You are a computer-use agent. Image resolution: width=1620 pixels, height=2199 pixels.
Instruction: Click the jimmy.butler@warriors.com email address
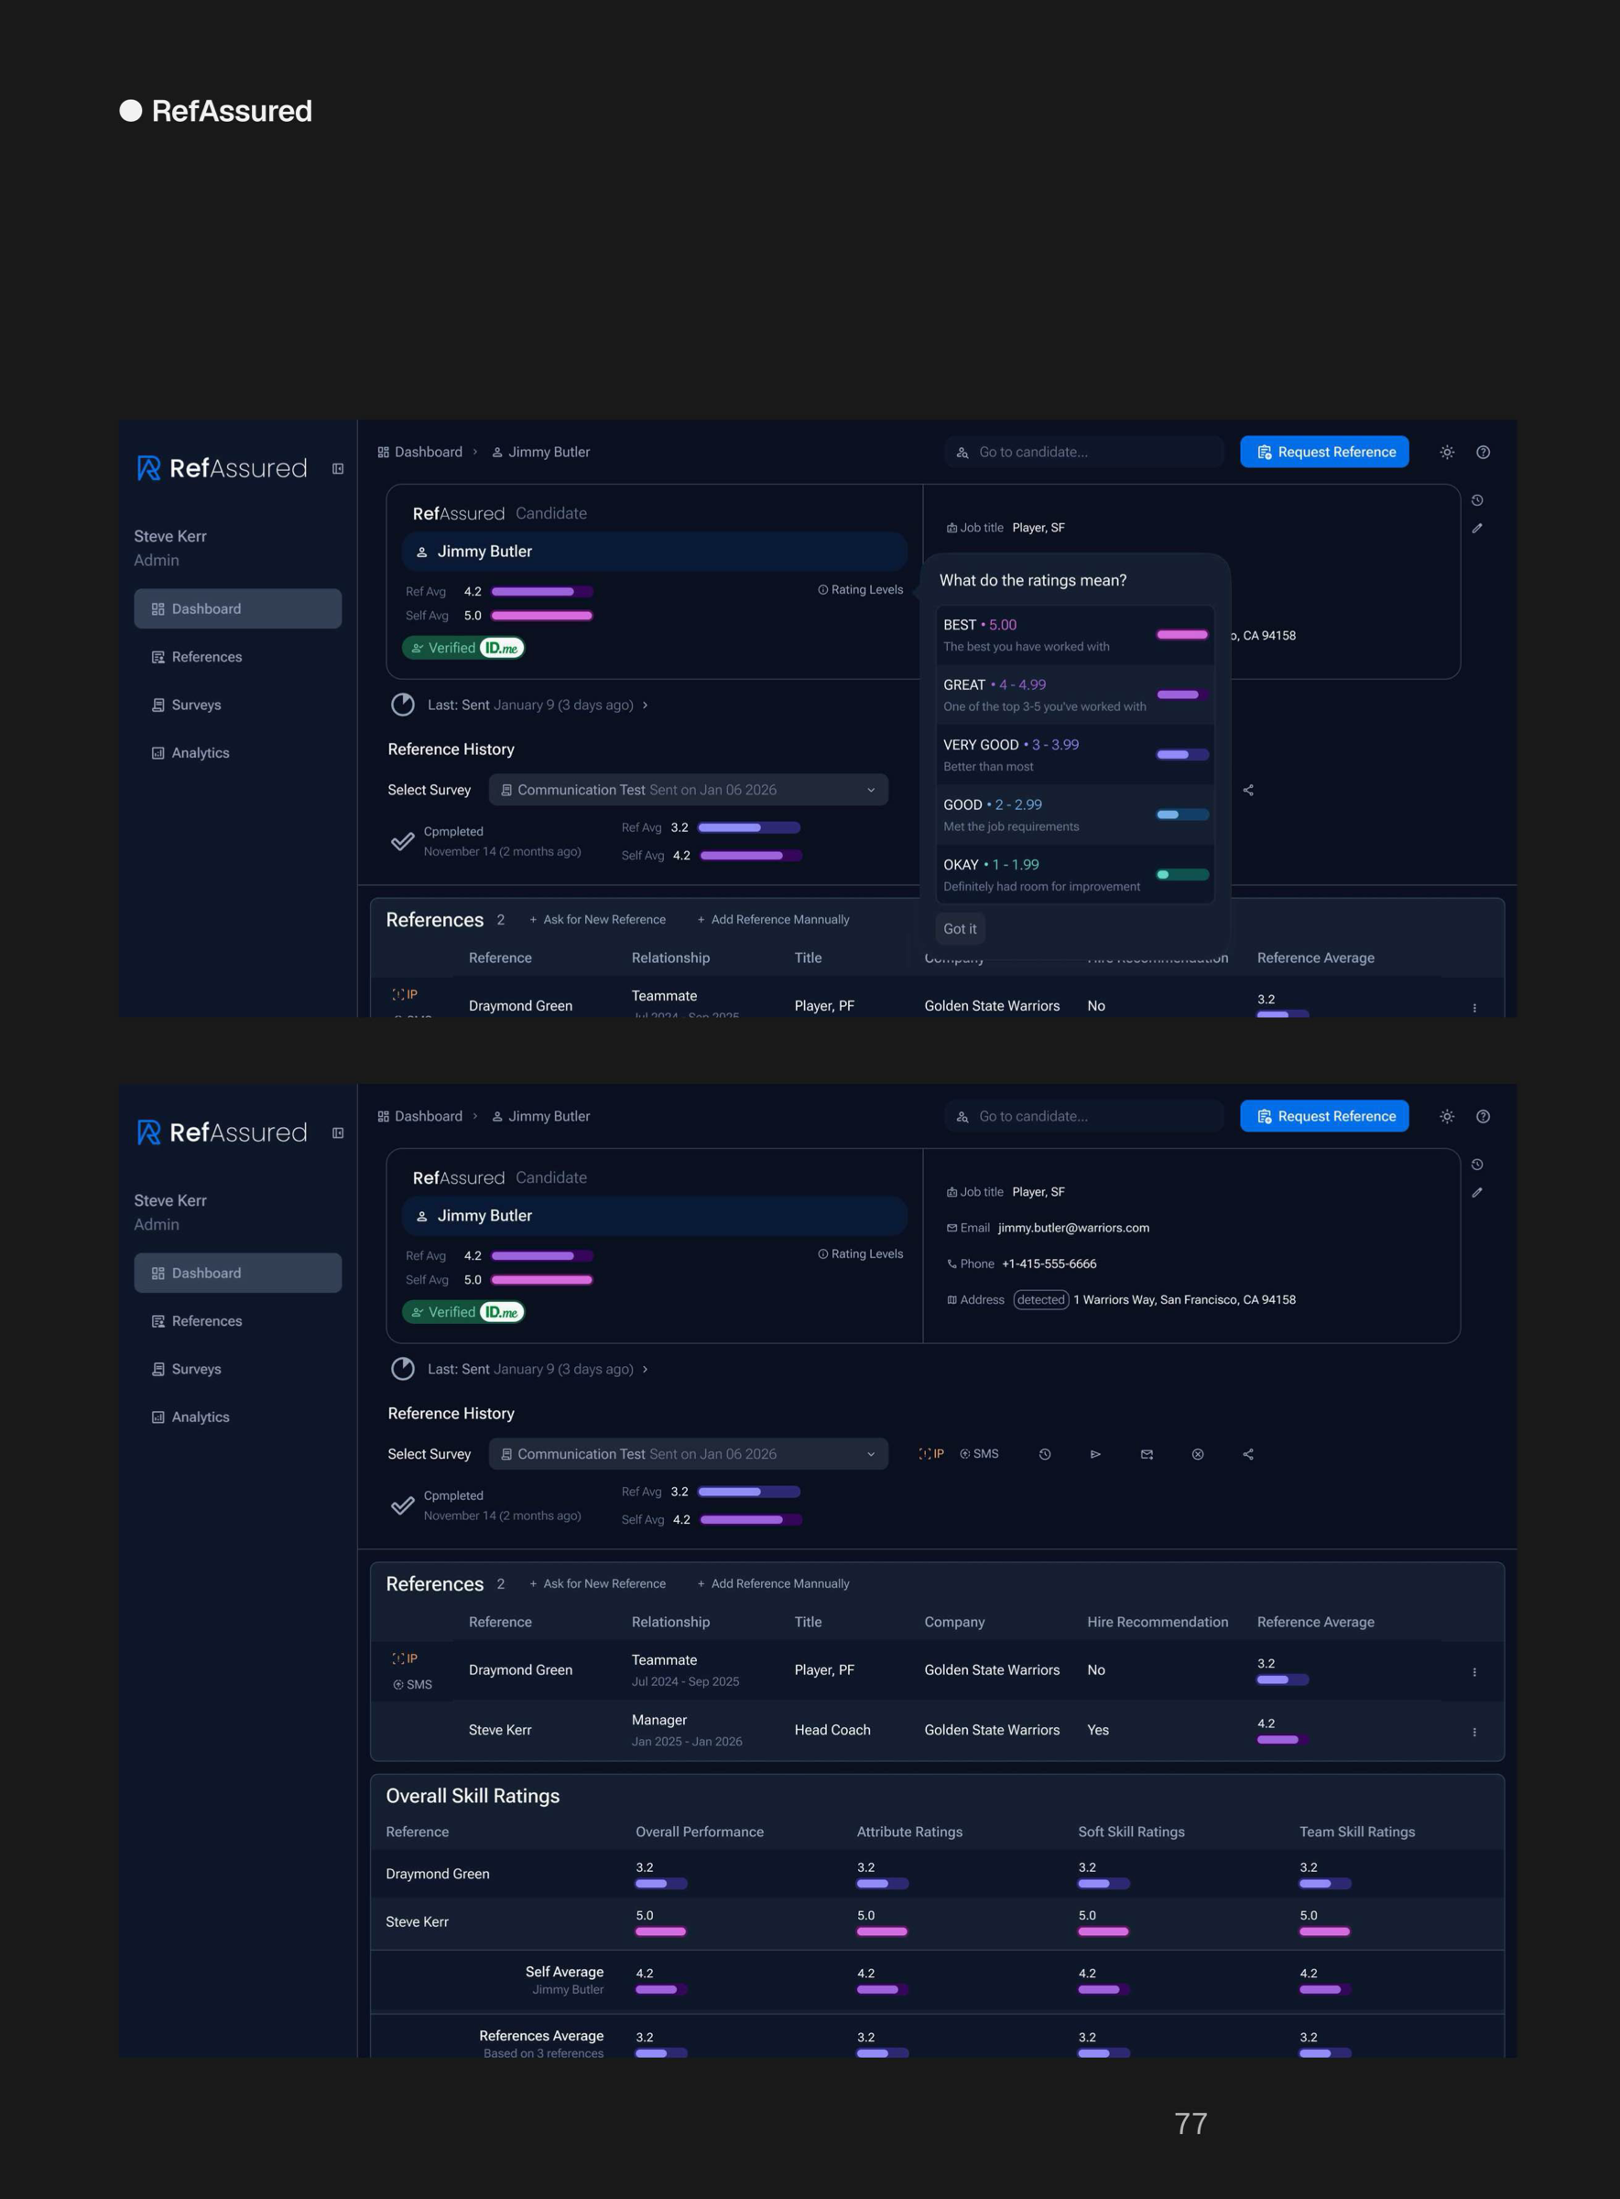(1072, 1228)
